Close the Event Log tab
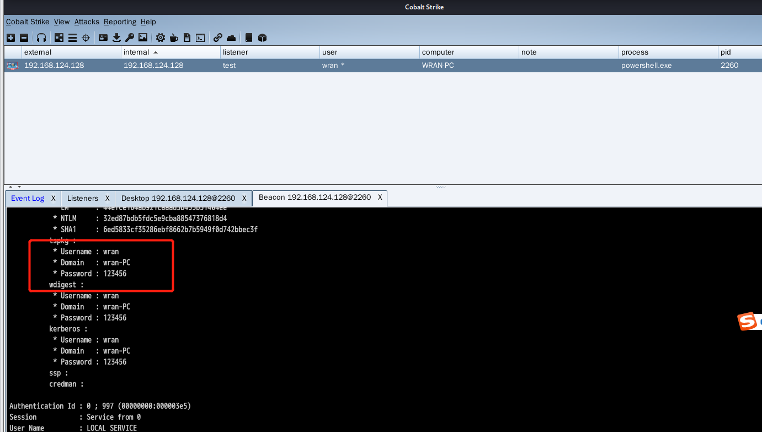 54,198
